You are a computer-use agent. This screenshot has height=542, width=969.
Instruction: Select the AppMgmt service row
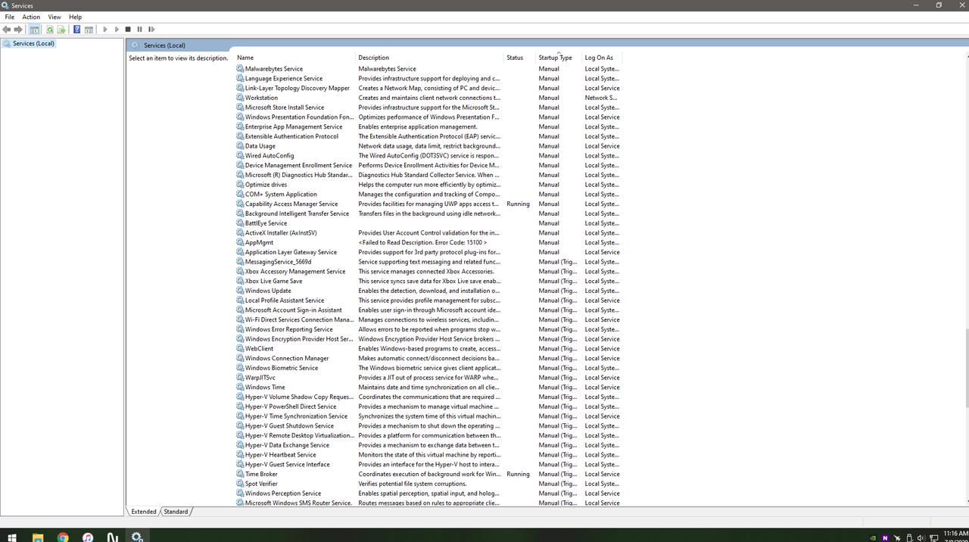(428, 242)
